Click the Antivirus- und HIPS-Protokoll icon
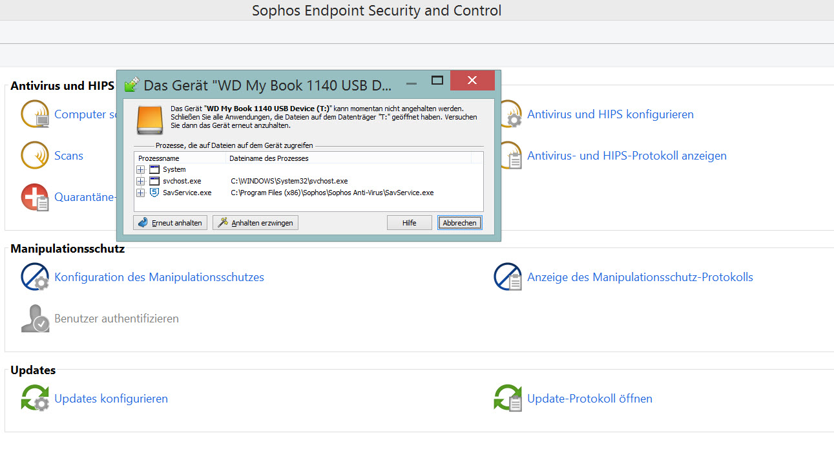 510,156
